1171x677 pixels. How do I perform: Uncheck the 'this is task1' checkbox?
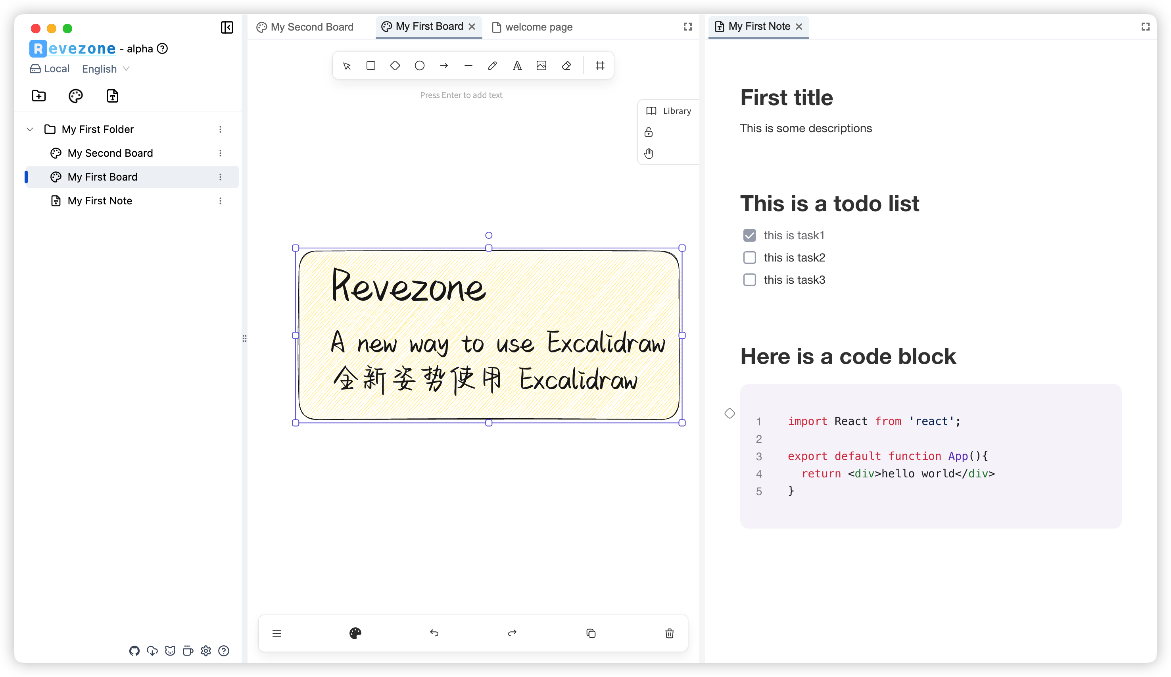coord(750,235)
